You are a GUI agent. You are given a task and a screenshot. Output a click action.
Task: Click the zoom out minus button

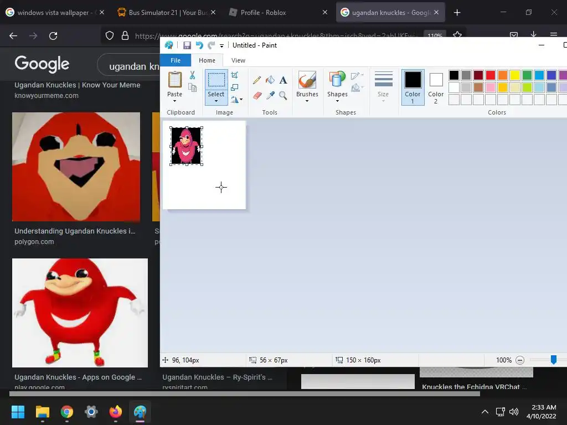[519, 360]
